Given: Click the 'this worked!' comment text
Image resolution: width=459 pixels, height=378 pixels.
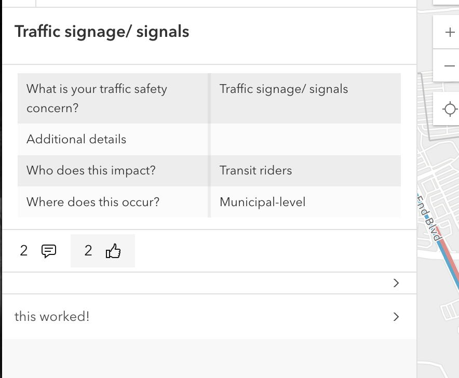Looking at the screenshot, I should point(51,317).
